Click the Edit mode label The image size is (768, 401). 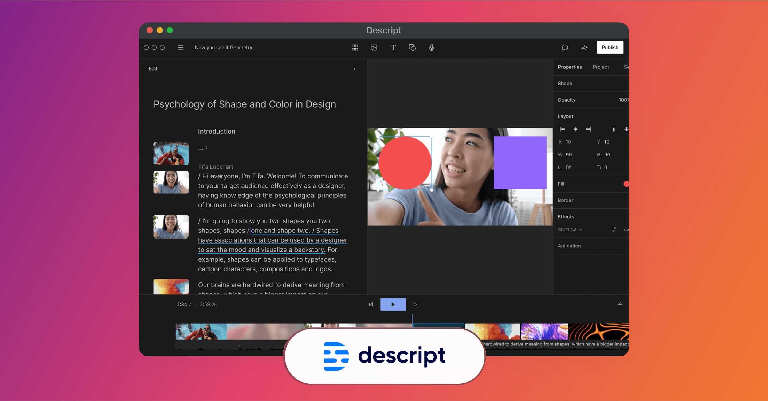[x=153, y=69]
